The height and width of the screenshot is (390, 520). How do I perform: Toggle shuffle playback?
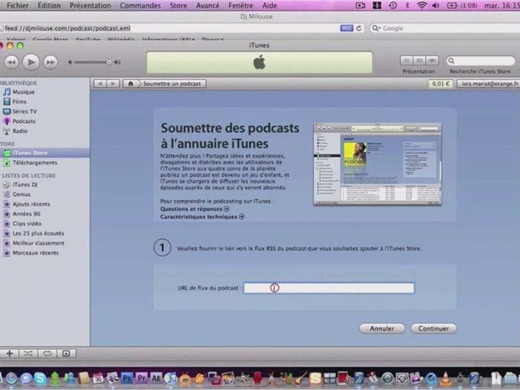(28, 354)
